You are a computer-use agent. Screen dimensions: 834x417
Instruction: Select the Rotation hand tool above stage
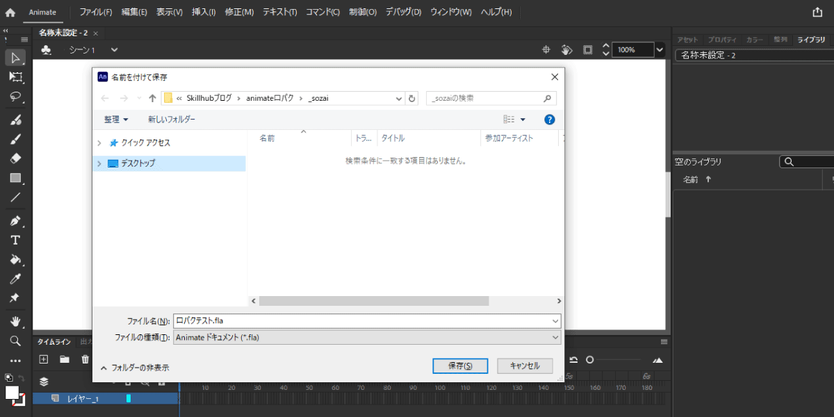567,49
